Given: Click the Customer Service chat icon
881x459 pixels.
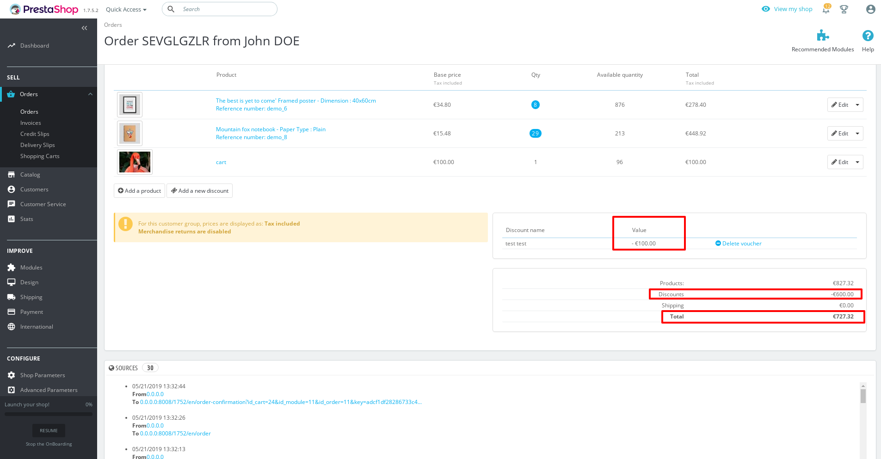Looking at the screenshot, I should pyautogui.click(x=11, y=204).
